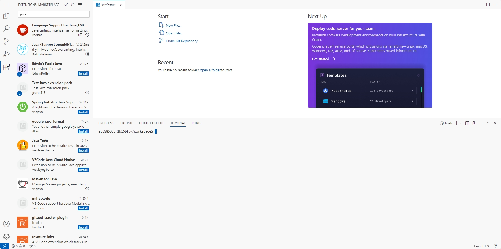Click the Open File... link
501x249 pixels.
174,33
